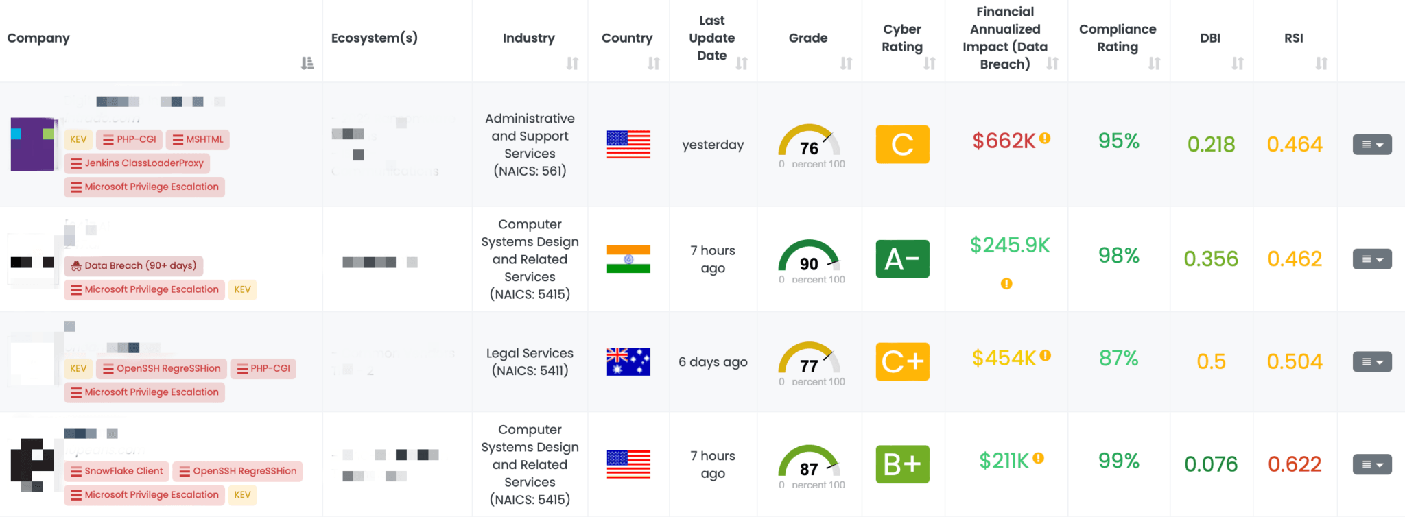The image size is (1405, 517).
Task: Click warning icon beside $662K impact
Action: tap(1045, 138)
